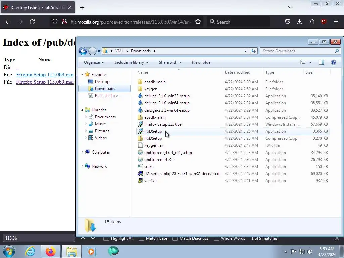This screenshot has width=344, height=258.
Task: Open Firefox tracking protection shield
Action: point(55,22)
